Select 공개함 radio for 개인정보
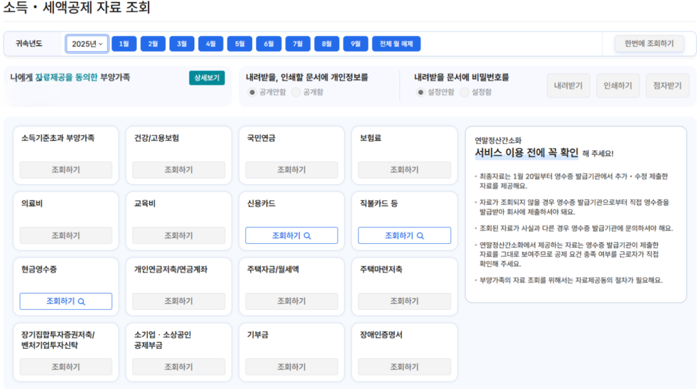 point(296,92)
